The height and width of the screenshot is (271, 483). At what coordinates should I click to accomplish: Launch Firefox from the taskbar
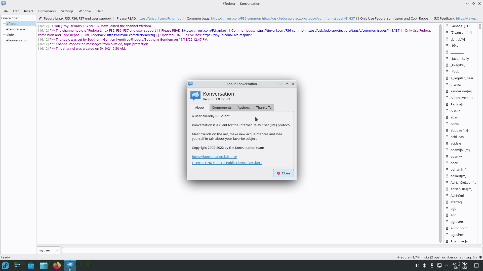57,265
